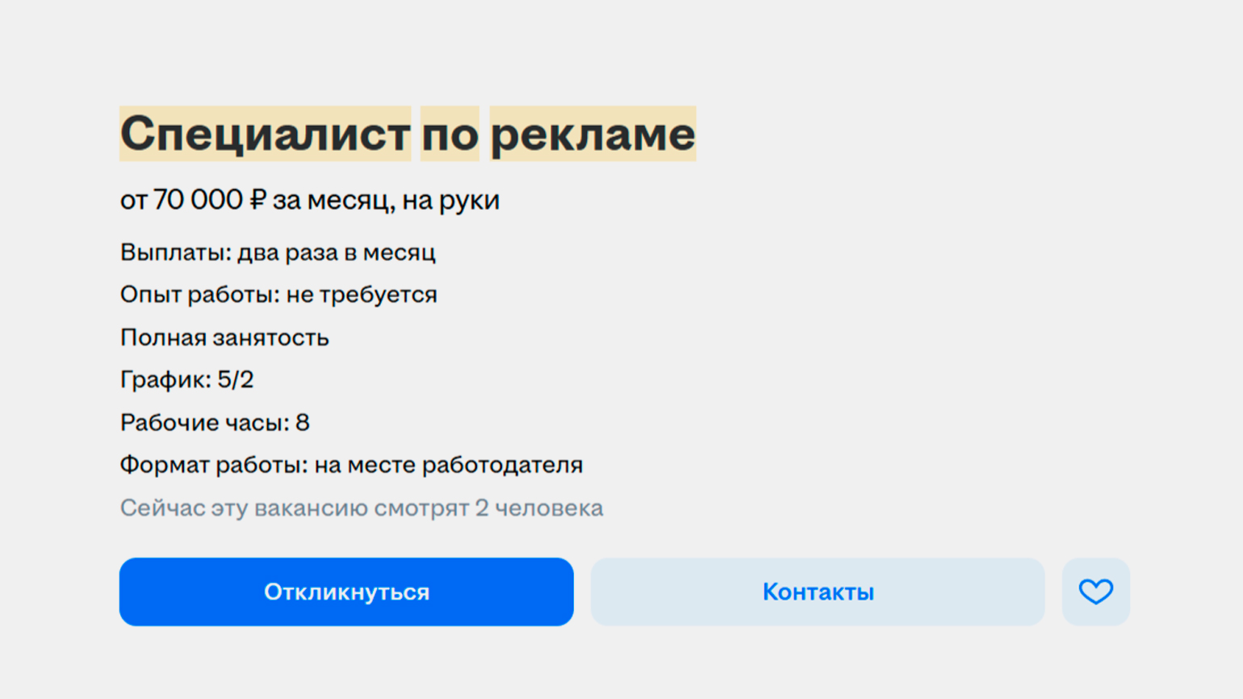Click the Формат работы label

pos(213,465)
